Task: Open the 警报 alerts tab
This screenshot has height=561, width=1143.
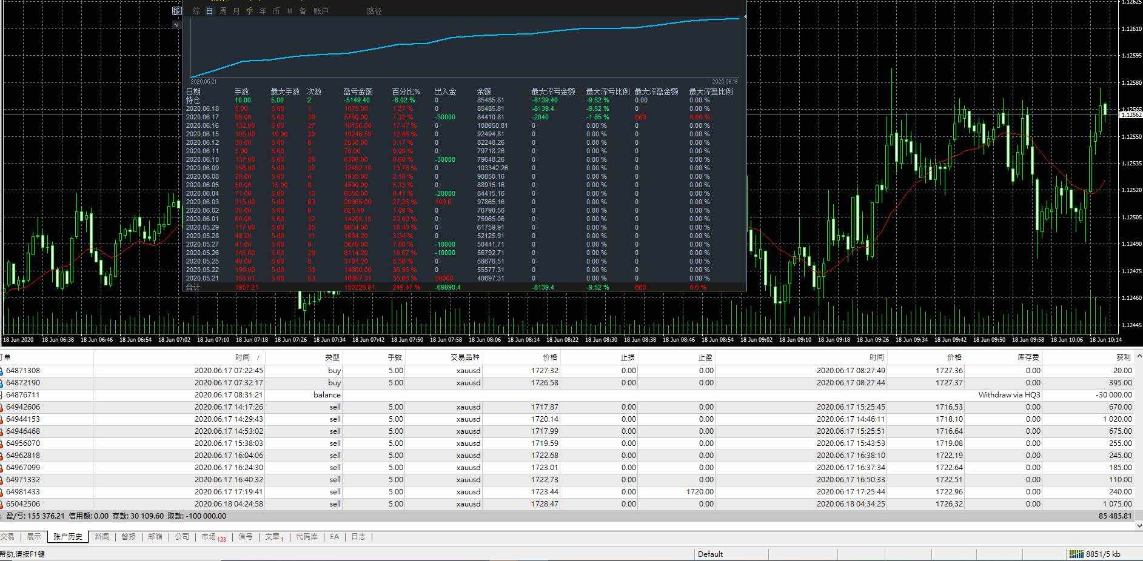Action: coord(128,537)
